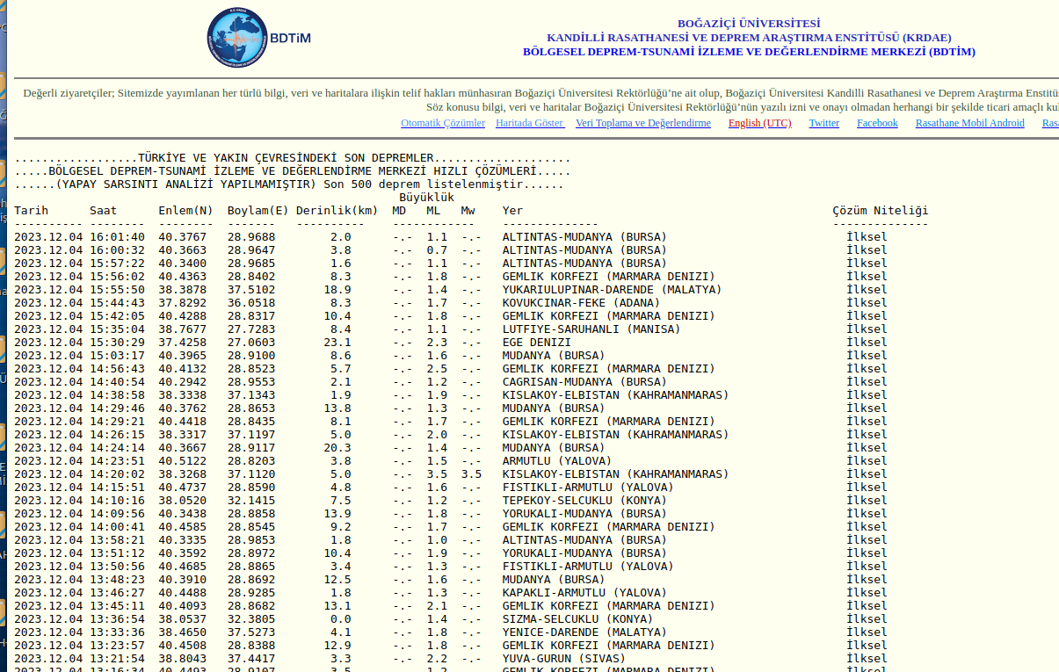The height and width of the screenshot is (672, 1059).
Task: Click the Tarih column header
Action: pos(31,211)
